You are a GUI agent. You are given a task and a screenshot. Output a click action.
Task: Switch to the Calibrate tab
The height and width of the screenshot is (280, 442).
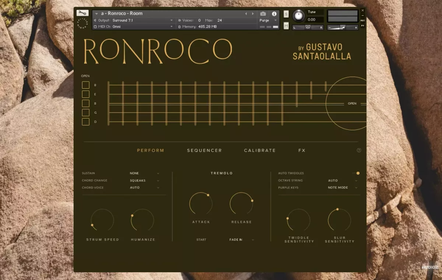260,150
